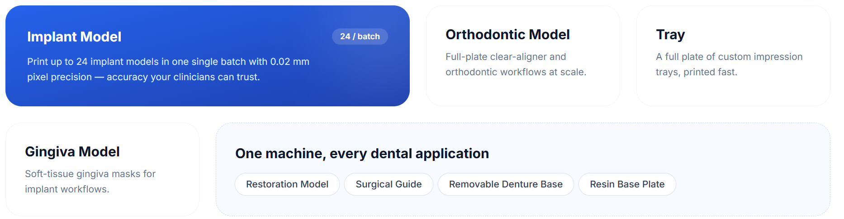Select the Gingiva Model card
Image resolution: width=844 pixels, height=219 pixels.
click(x=102, y=169)
